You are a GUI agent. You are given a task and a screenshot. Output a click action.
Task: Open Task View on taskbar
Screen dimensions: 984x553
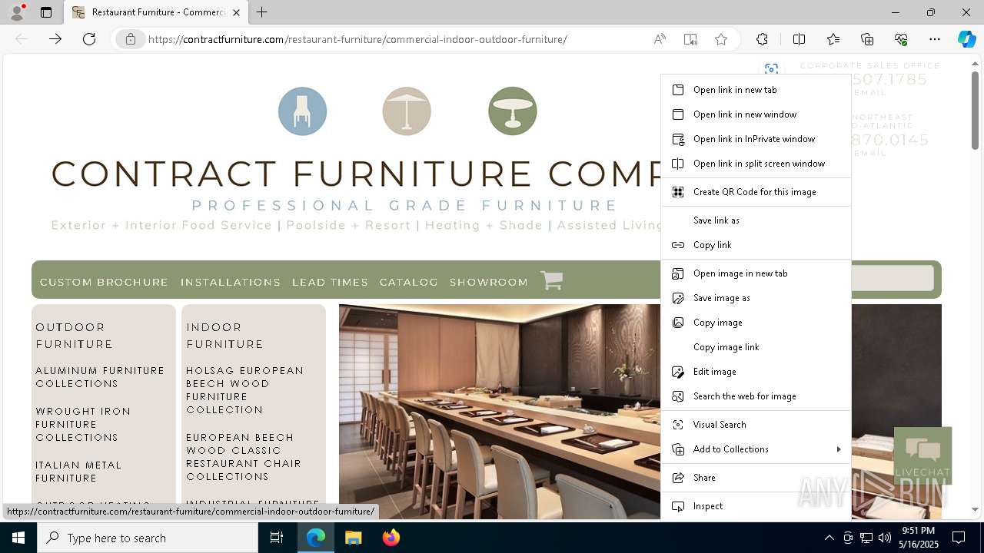[277, 538]
